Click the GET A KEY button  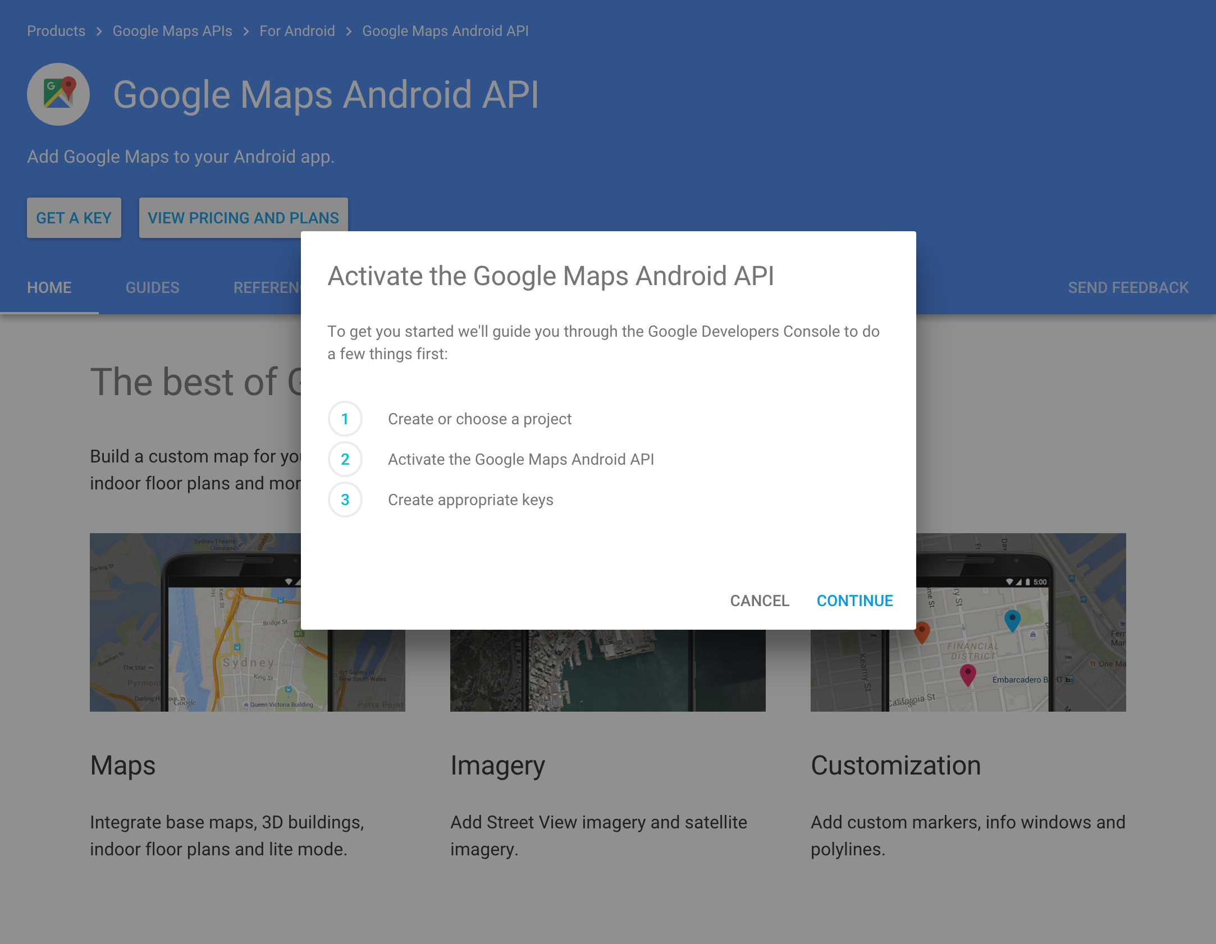tap(74, 218)
